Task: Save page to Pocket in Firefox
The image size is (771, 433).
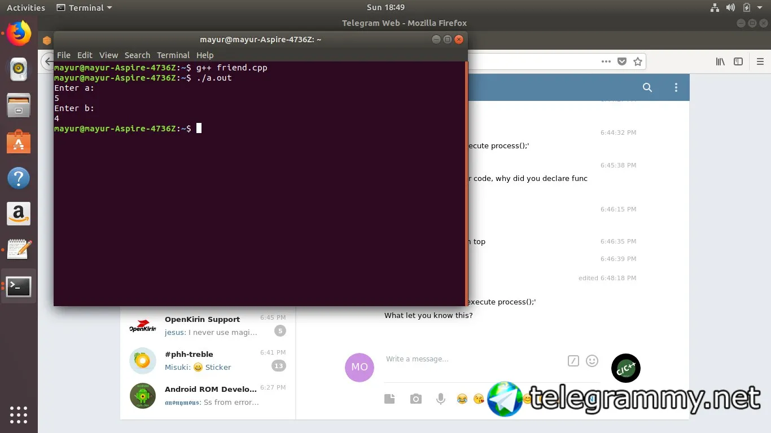Action: (x=621, y=61)
